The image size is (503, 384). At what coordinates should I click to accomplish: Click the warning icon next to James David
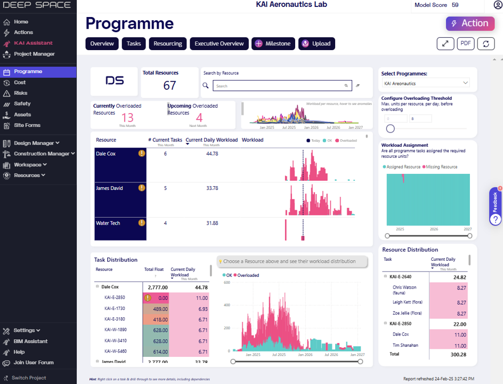tap(142, 188)
